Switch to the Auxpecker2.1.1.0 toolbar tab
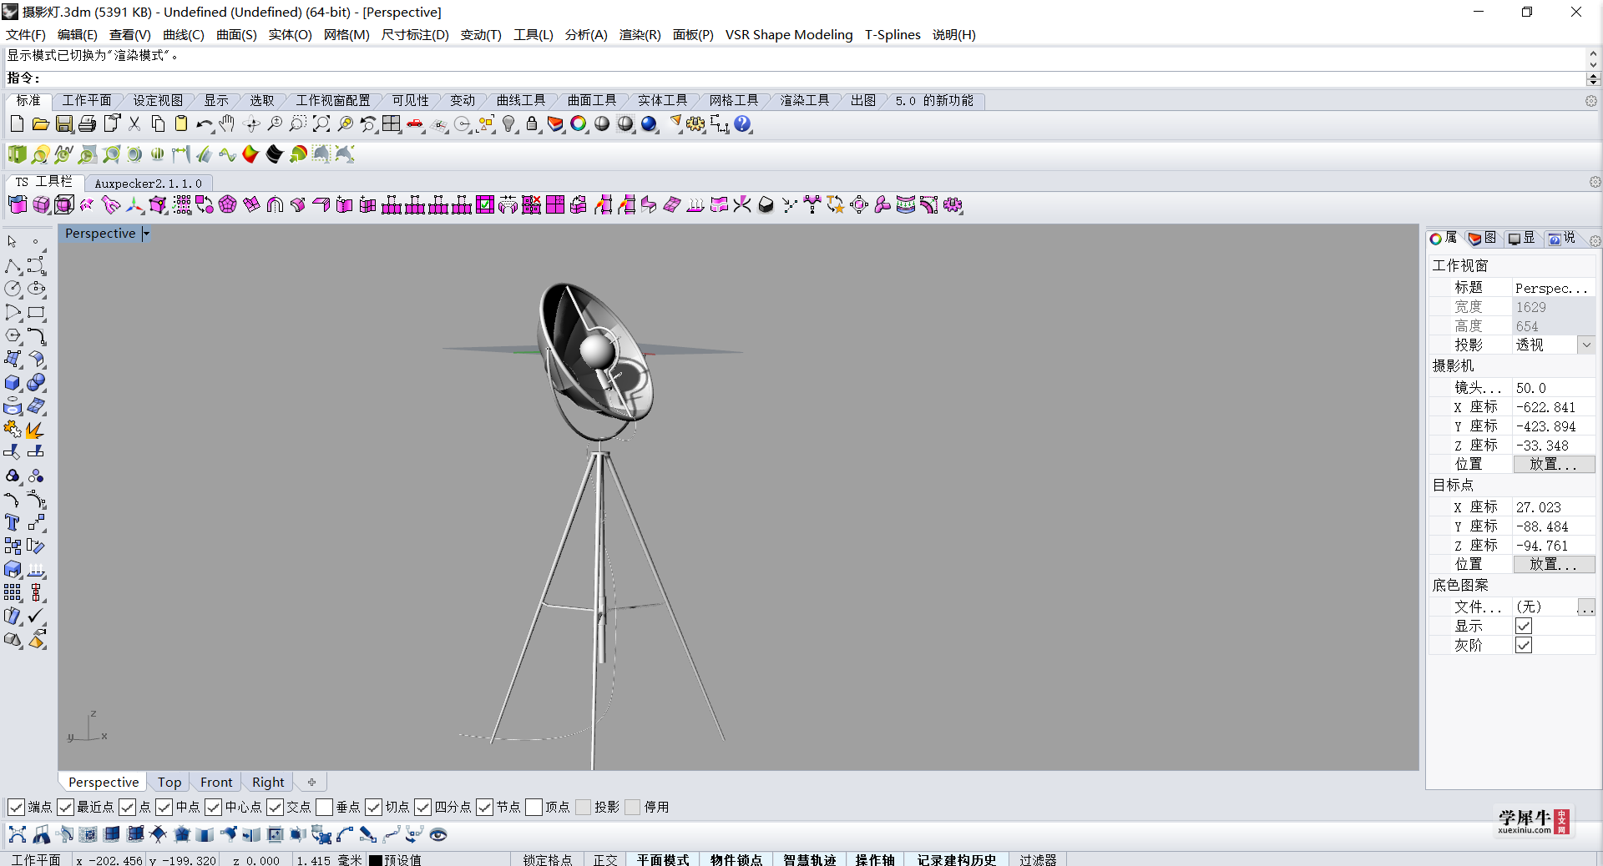Image resolution: width=1603 pixels, height=866 pixels. click(x=148, y=183)
